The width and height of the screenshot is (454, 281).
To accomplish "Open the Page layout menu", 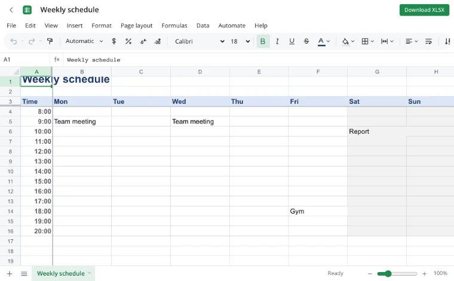I will 136,26.
